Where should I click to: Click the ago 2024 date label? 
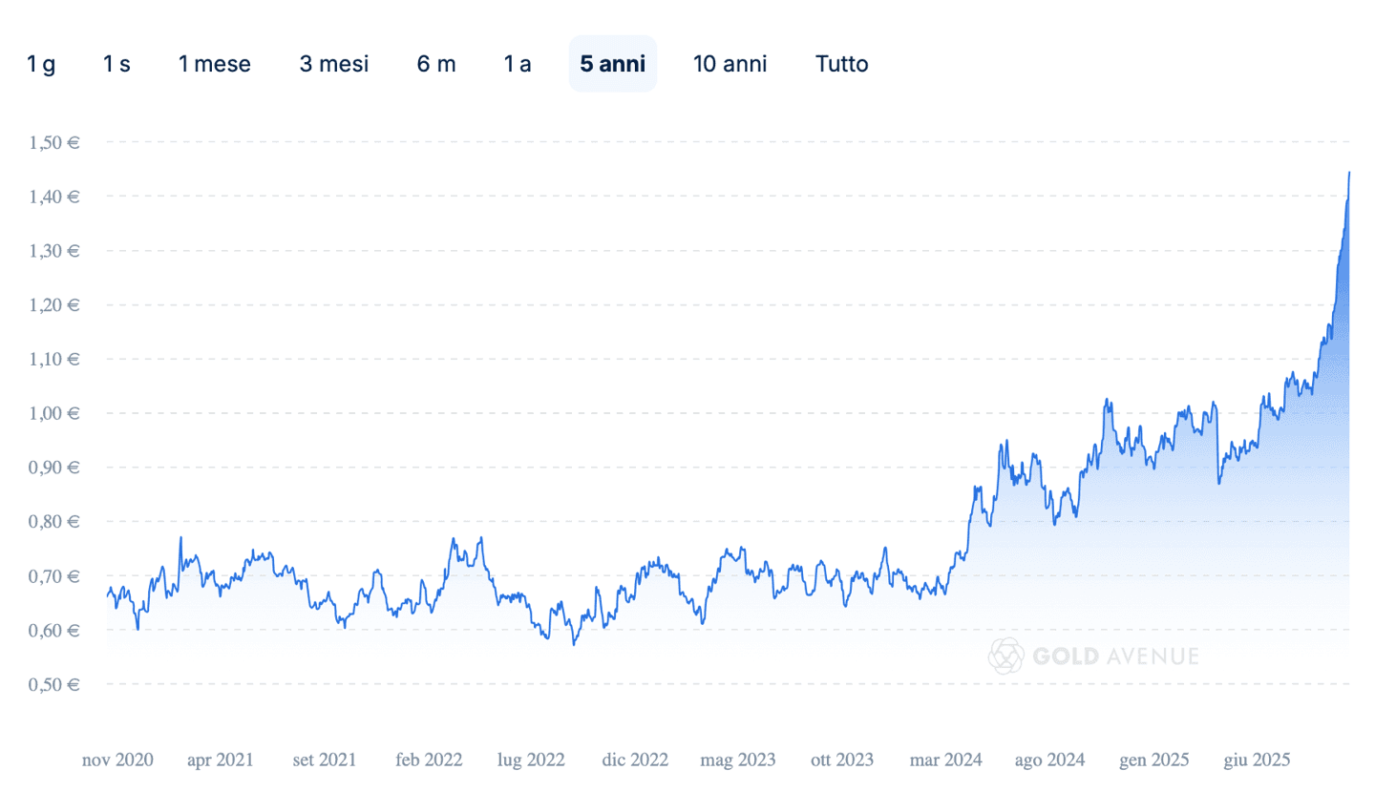point(1049,760)
